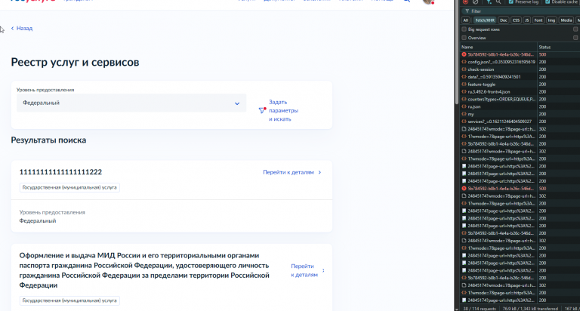580x311 pixels.
Task: Click the back chevron icon beside Назад
Action: click(x=12, y=28)
